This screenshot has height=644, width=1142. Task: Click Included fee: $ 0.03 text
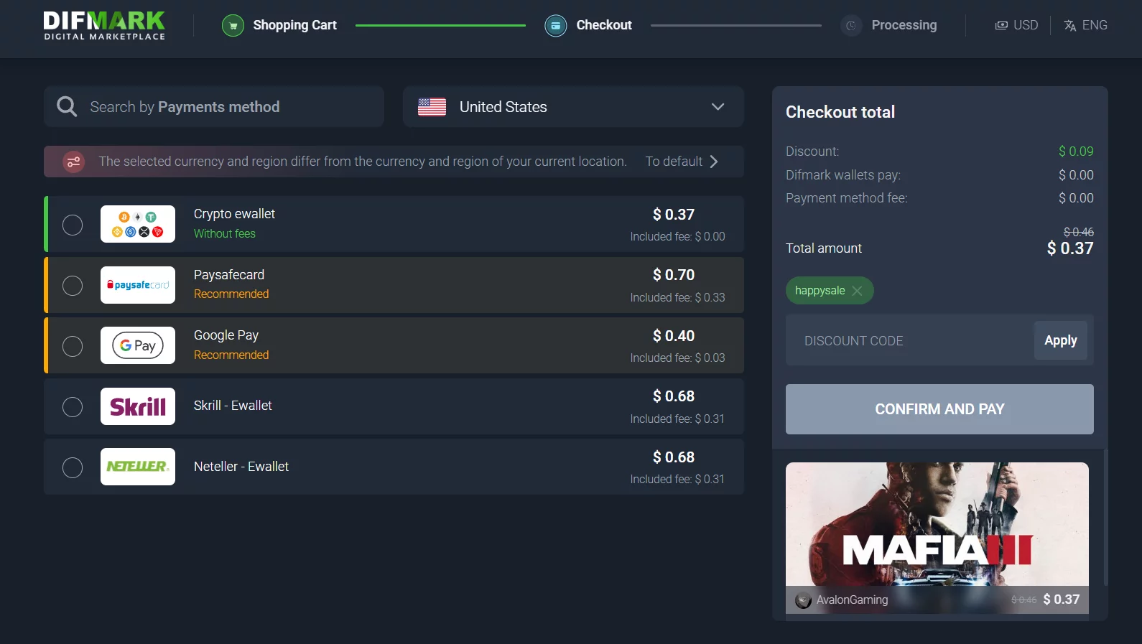tap(678, 358)
